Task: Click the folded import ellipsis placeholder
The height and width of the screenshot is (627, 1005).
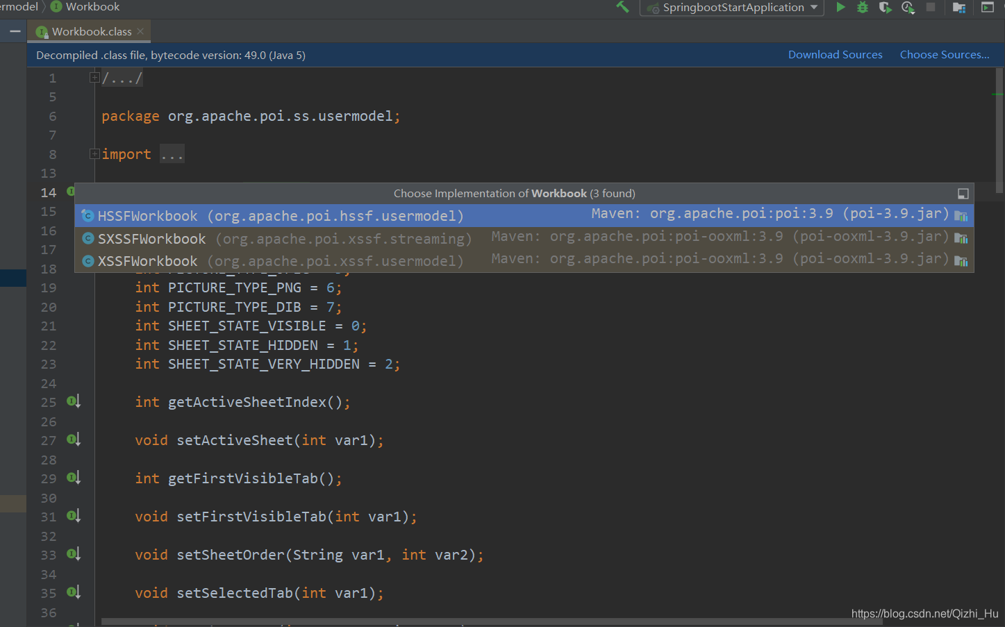Action: click(x=172, y=154)
